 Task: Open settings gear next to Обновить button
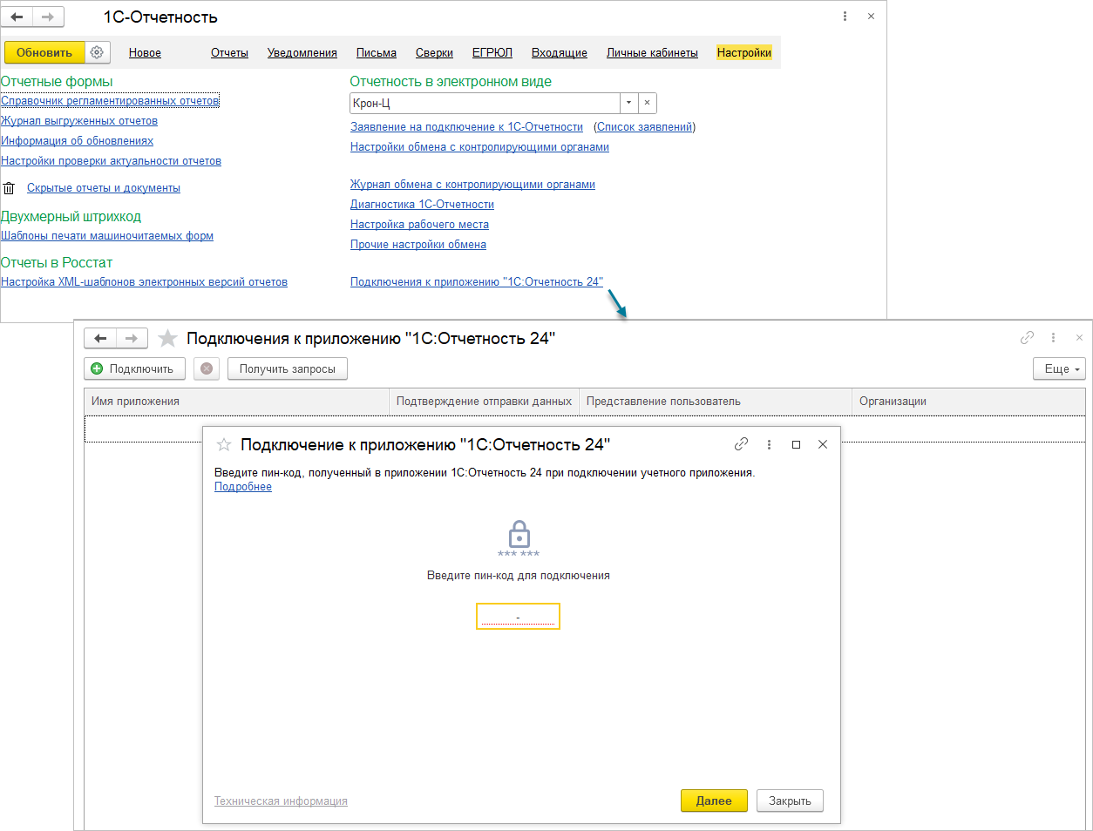click(x=97, y=52)
